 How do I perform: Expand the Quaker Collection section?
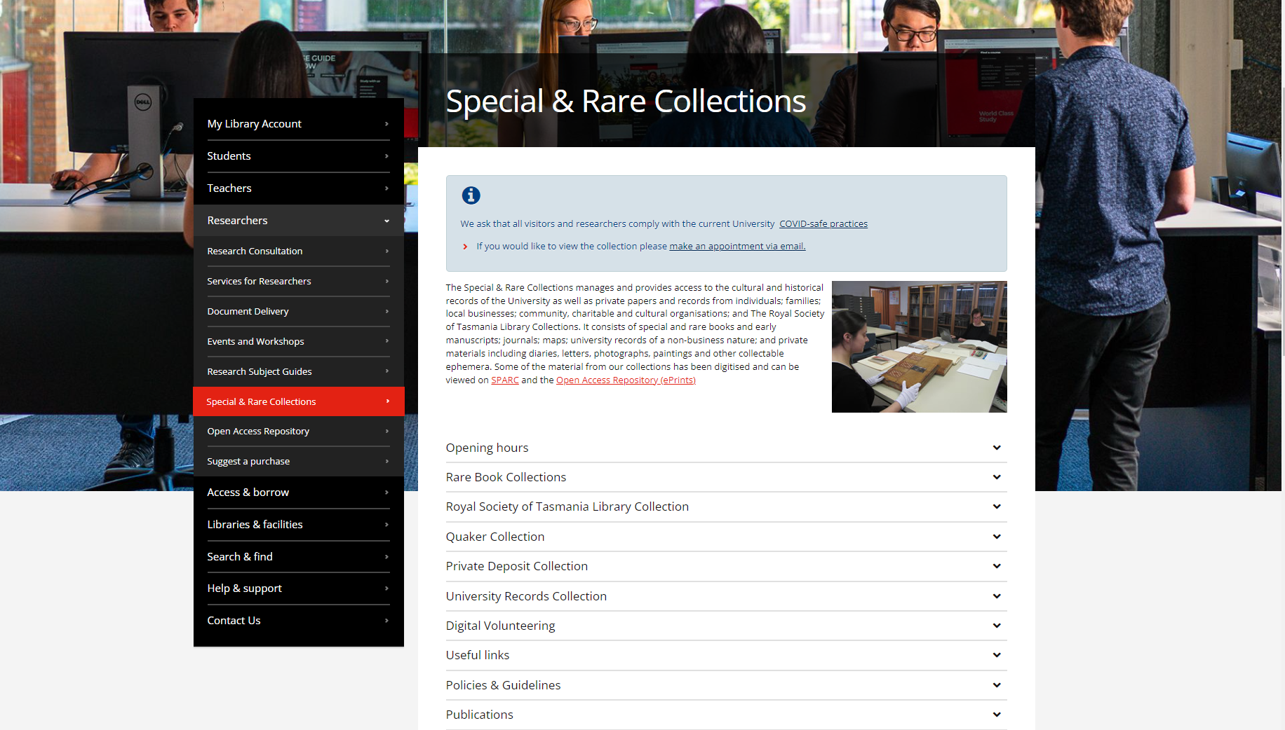996,537
